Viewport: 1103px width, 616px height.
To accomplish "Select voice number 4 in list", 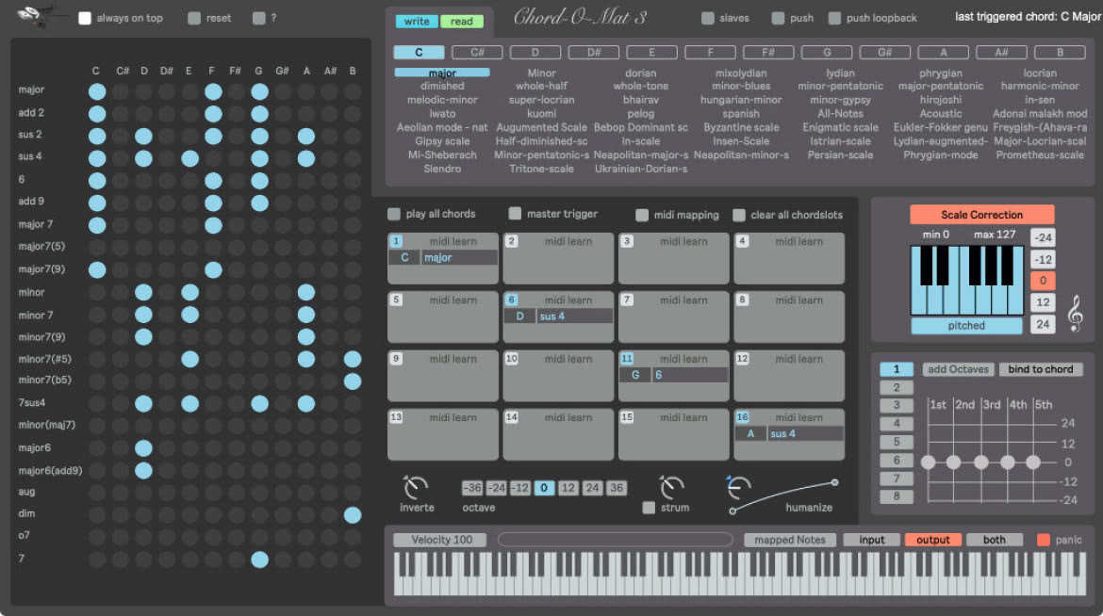I will coord(897,423).
